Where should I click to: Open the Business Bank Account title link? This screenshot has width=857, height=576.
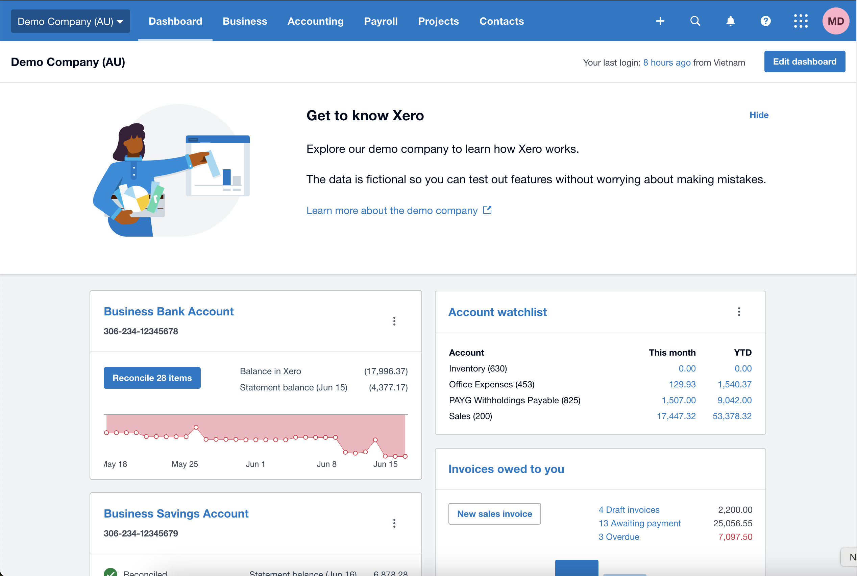pos(169,311)
